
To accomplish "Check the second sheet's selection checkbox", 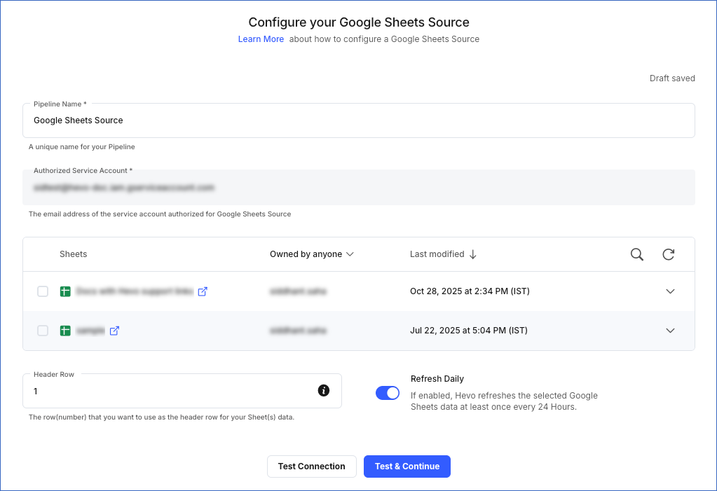I will coord(42,330).
